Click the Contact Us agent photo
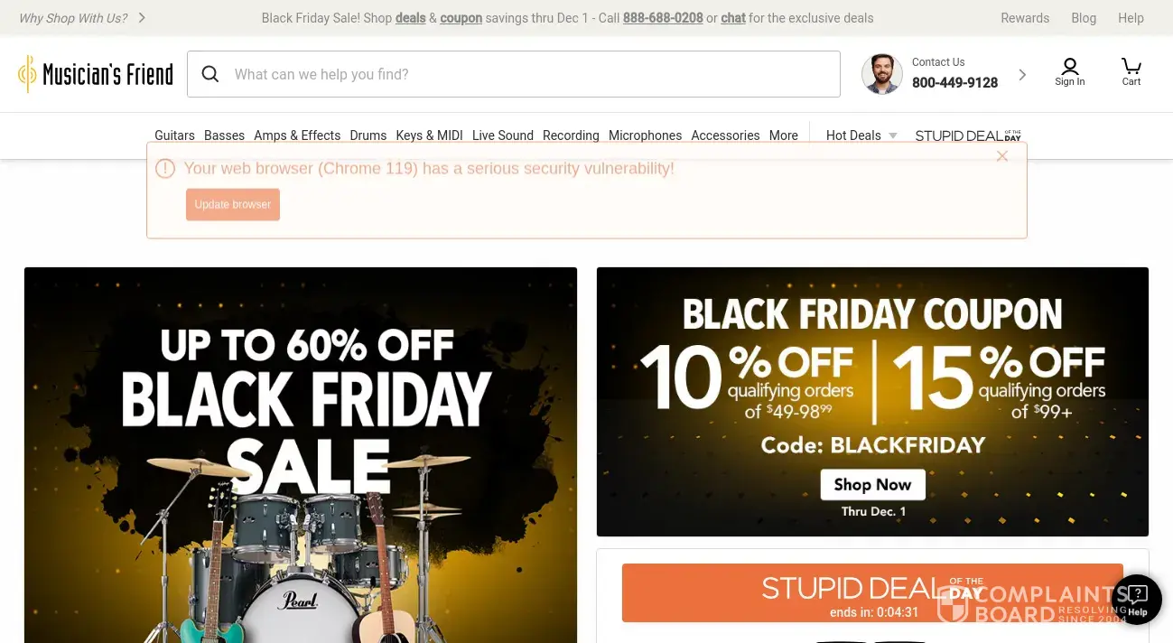 (x=882, y=74)
